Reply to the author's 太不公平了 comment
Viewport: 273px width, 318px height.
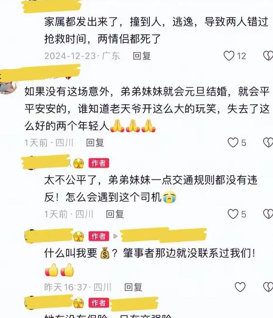115,214
